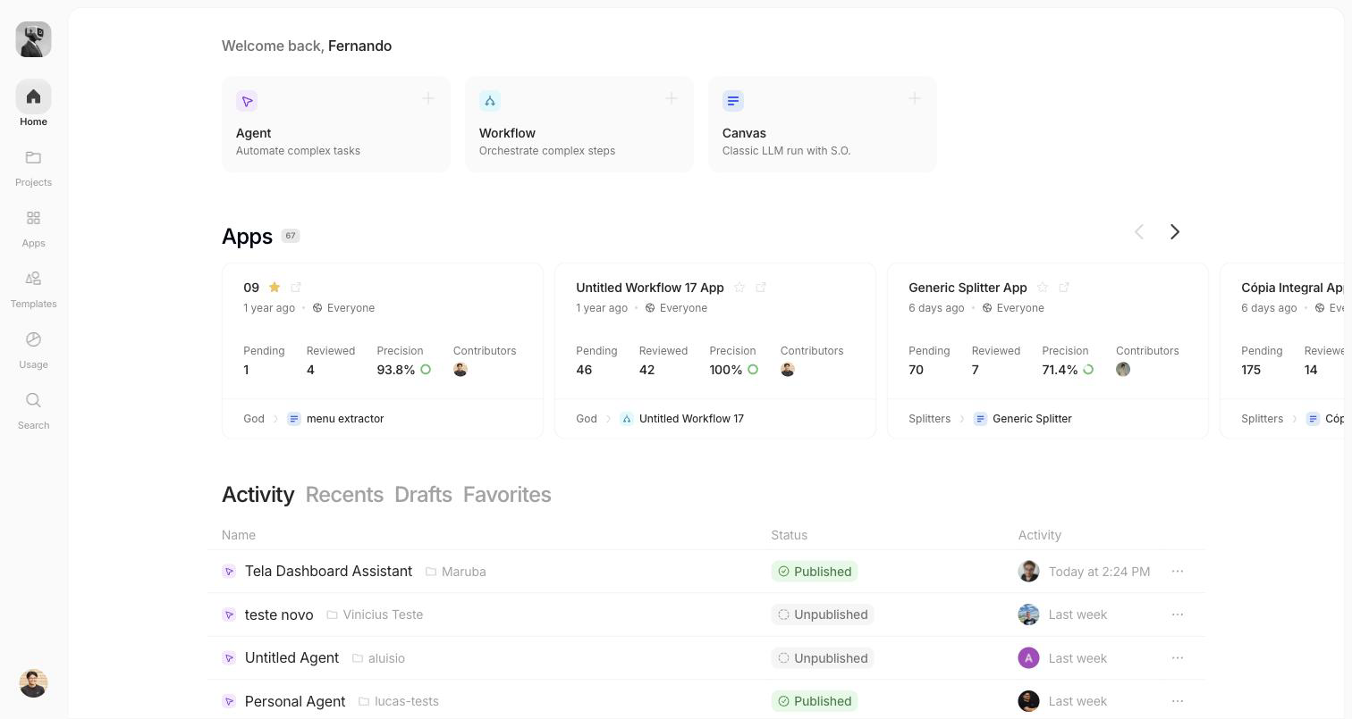The height and width of the screenshot is (719, 1352).
Task: Open the Home section in sidebar
Action: (33, 105)
